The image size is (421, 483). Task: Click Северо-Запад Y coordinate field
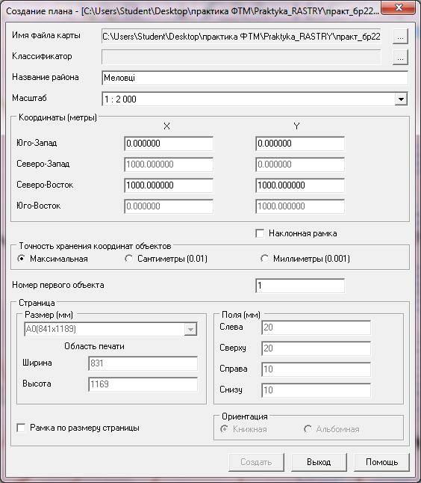click(300, 164)
